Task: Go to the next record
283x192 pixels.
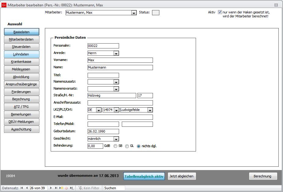Action: pos(51,188)
